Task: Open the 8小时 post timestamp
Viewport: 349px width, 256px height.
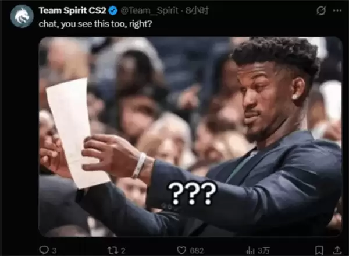Action: pos(197,10)
